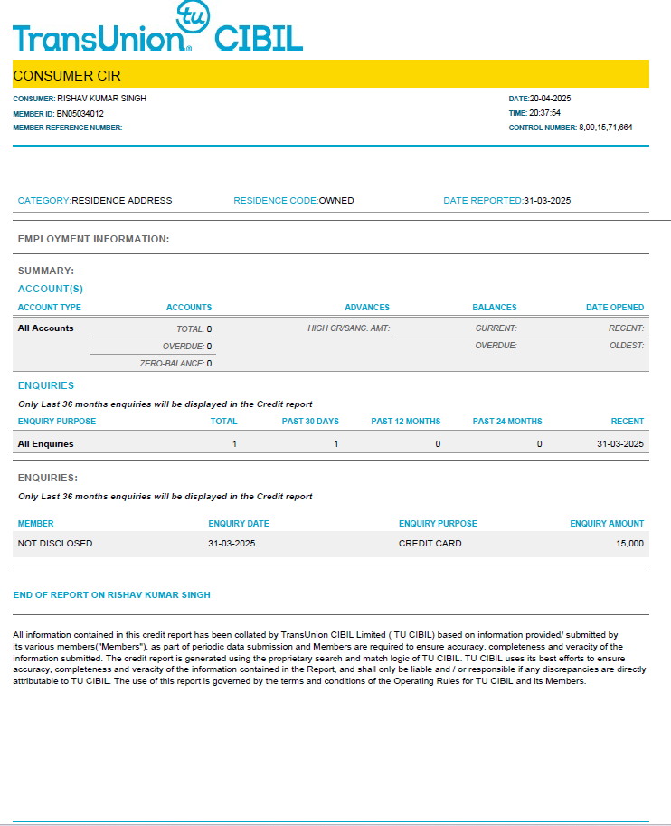Screen dimensions: 671x826
Task: Select the report date 20-04-2025
Action: coord(551,99)
